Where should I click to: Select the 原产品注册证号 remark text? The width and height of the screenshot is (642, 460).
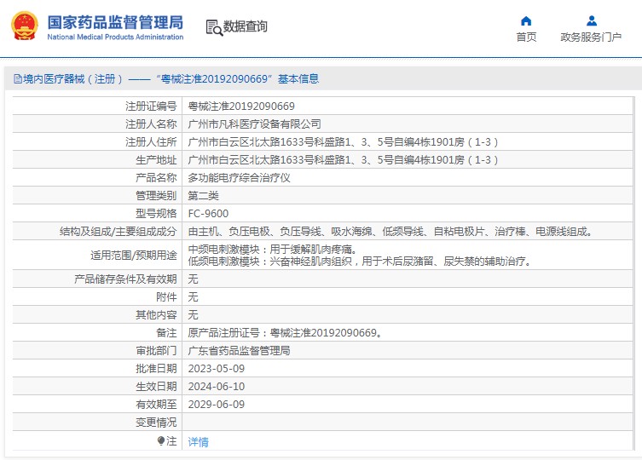[x=286, y=333]
